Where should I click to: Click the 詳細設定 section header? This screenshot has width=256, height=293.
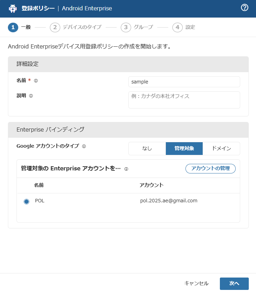point(128,64)
